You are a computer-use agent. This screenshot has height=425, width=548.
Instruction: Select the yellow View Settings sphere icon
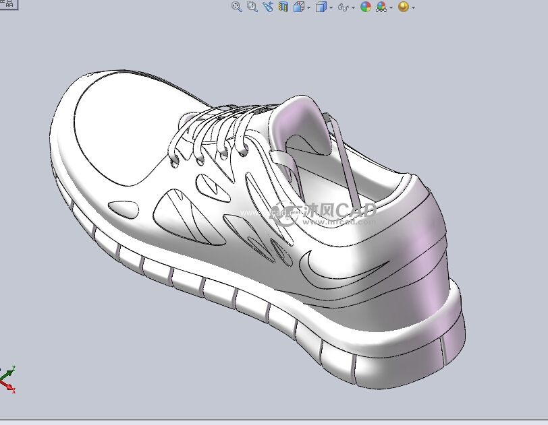pyautogui.click(x=404, y=7)
